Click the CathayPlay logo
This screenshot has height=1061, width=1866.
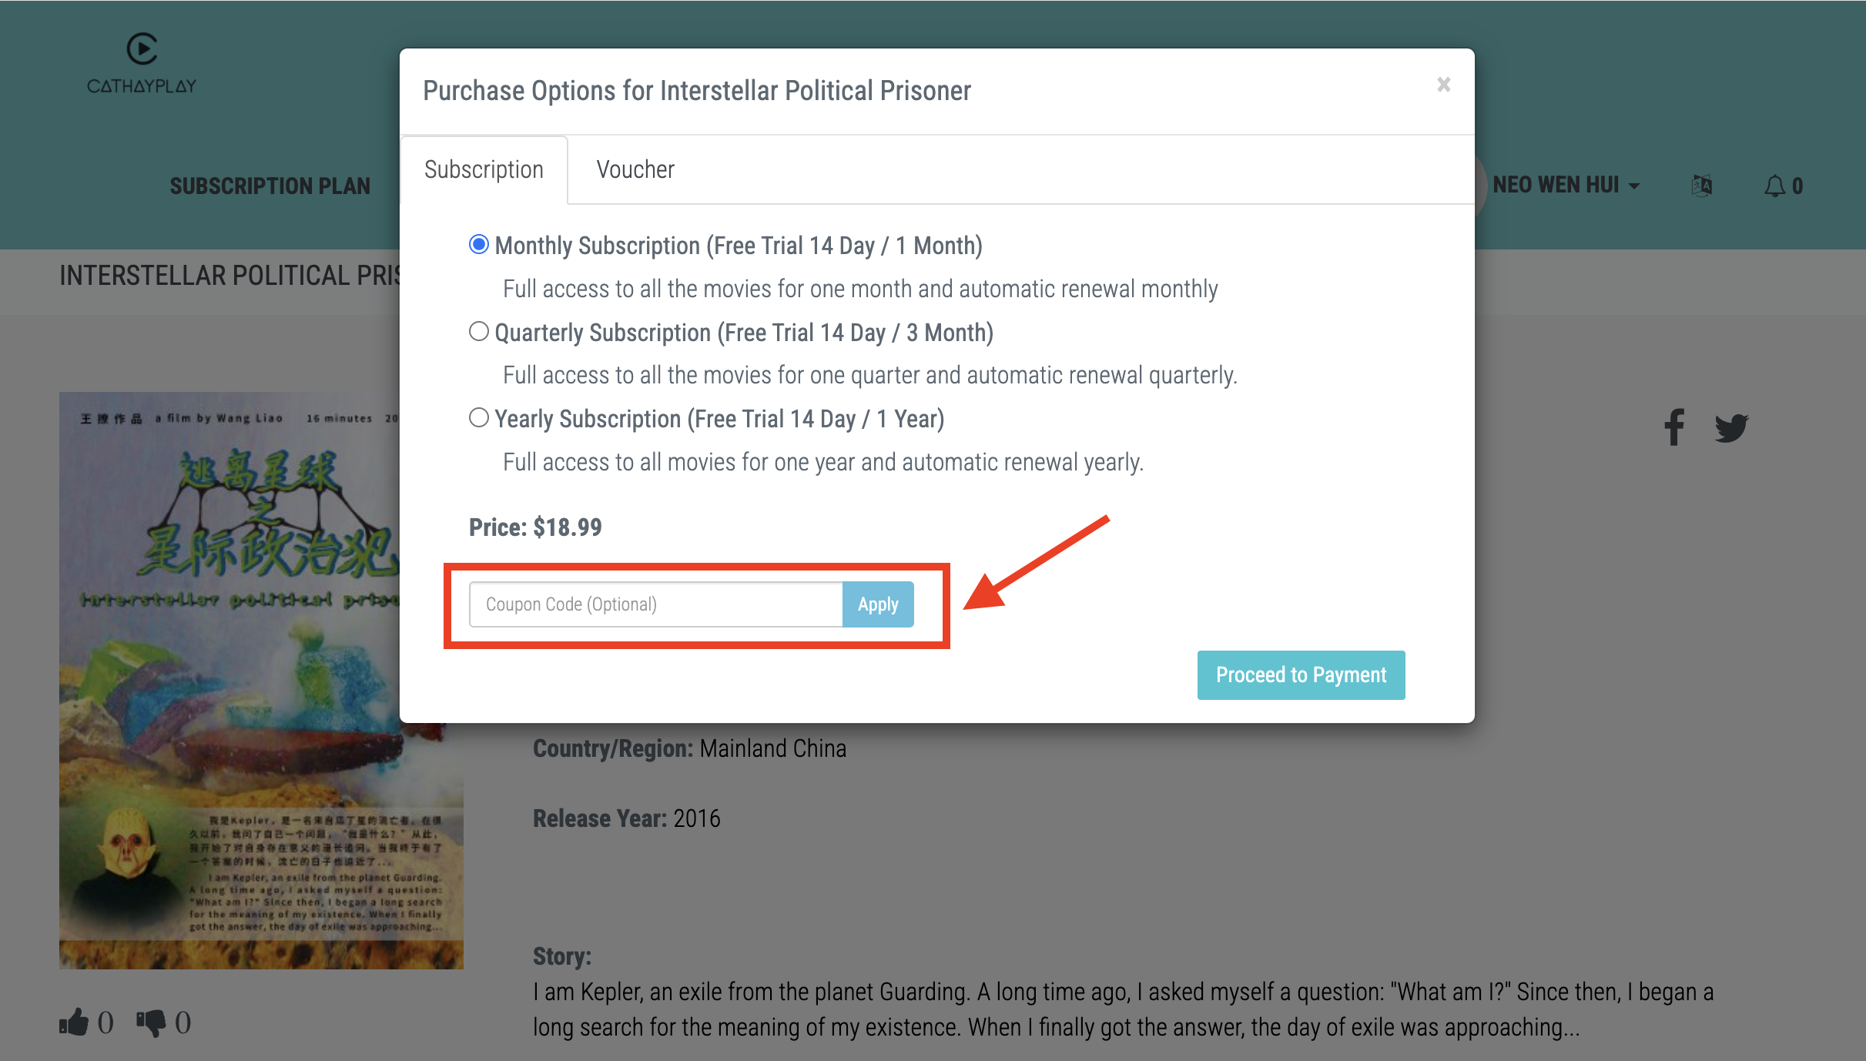pos(142,62)
